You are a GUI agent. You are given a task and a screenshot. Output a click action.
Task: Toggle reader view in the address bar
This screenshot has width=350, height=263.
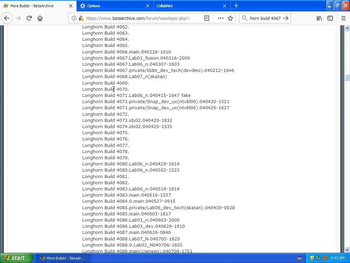click(207, 18)
